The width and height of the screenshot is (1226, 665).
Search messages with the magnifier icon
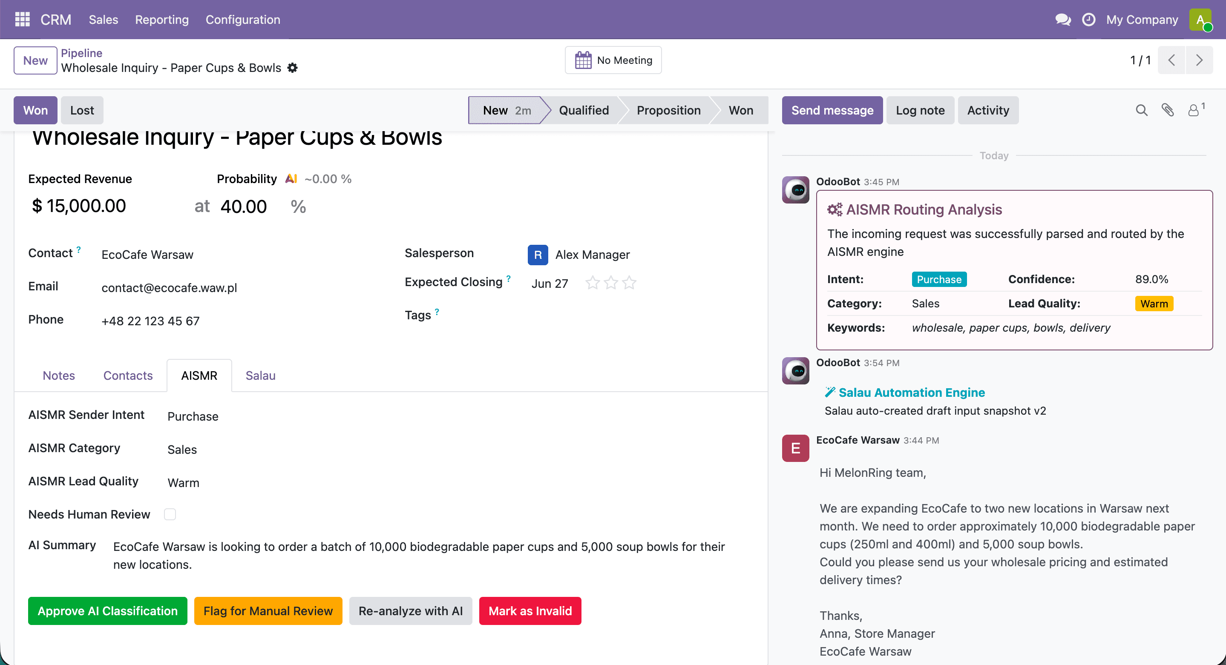point(1141,110)
